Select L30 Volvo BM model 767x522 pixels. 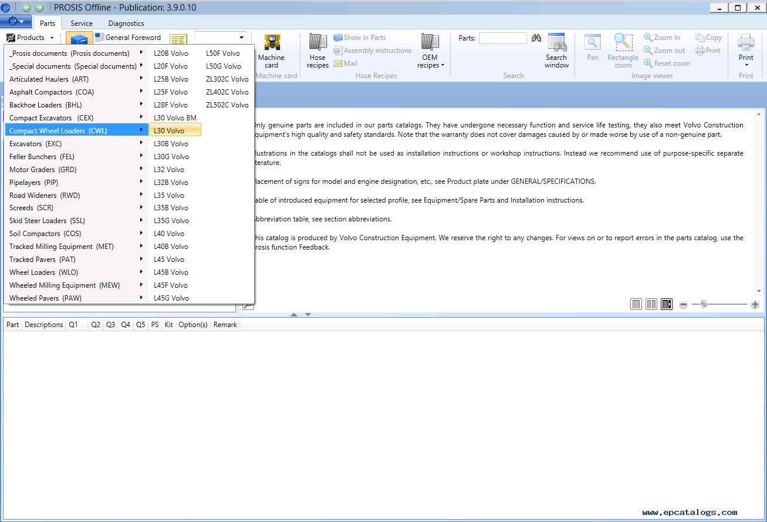[x=175, y=118]
